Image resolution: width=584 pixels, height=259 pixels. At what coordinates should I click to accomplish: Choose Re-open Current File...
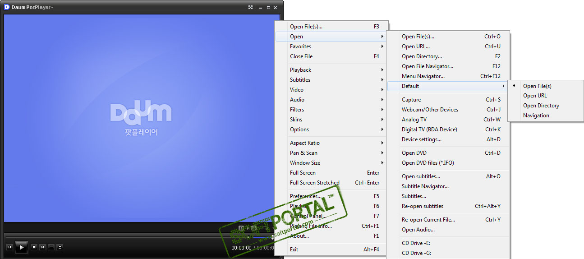coord(448,220)
